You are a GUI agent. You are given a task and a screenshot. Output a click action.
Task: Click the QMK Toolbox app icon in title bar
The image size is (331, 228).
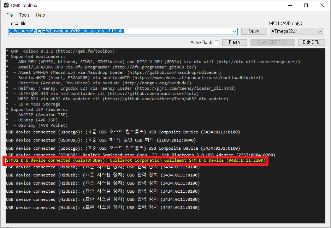(x=6, y=5)
